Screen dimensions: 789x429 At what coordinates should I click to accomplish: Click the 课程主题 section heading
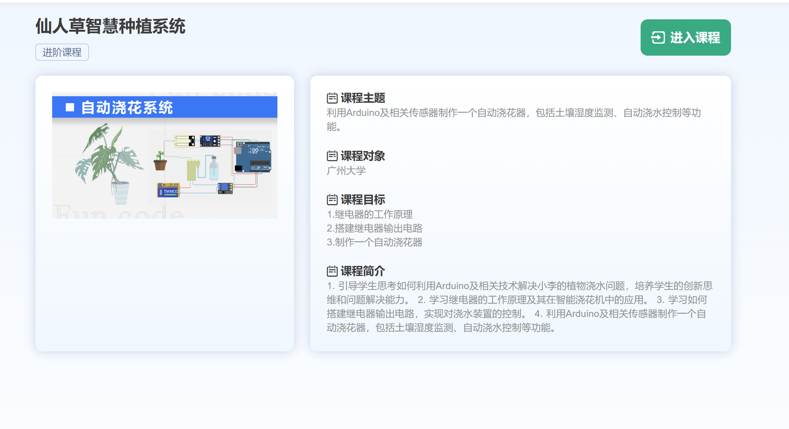point(362,98)
